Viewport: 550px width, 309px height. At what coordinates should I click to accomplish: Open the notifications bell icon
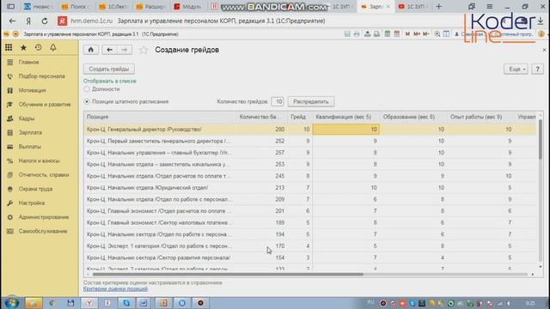[x=53, y=47]
